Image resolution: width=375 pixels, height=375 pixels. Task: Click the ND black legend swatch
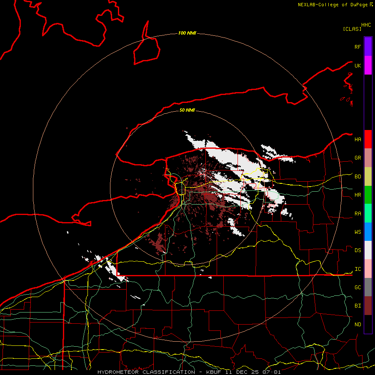coord(368,324)
